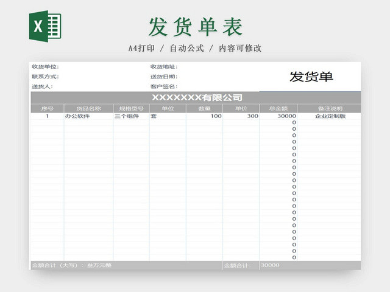The height and width of the screenshot is (292, 390).
Task: Click the 序号 column header
Action: click(48, 108)
